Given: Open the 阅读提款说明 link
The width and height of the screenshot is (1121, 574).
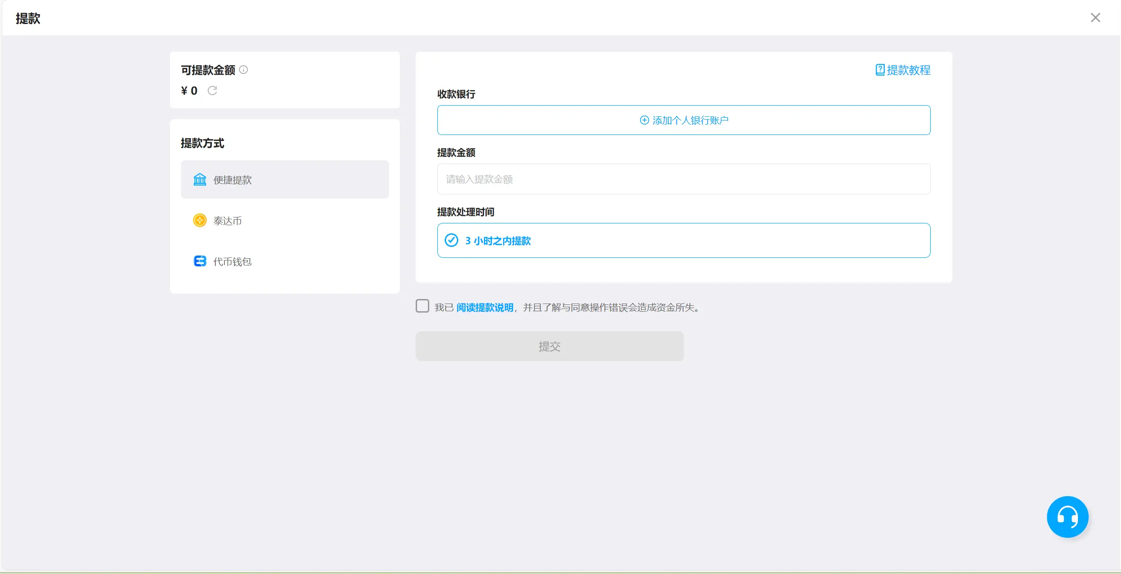Looking at the screenshot, I should (485, 307).
